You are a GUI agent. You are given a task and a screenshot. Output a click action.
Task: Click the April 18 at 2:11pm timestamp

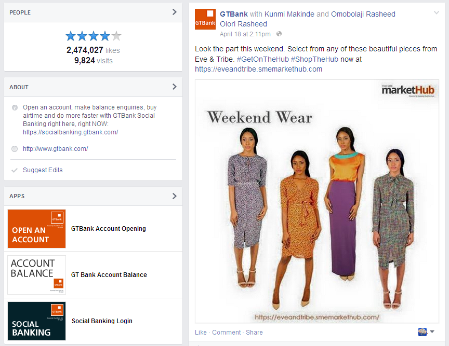click(x=245, y=34)
